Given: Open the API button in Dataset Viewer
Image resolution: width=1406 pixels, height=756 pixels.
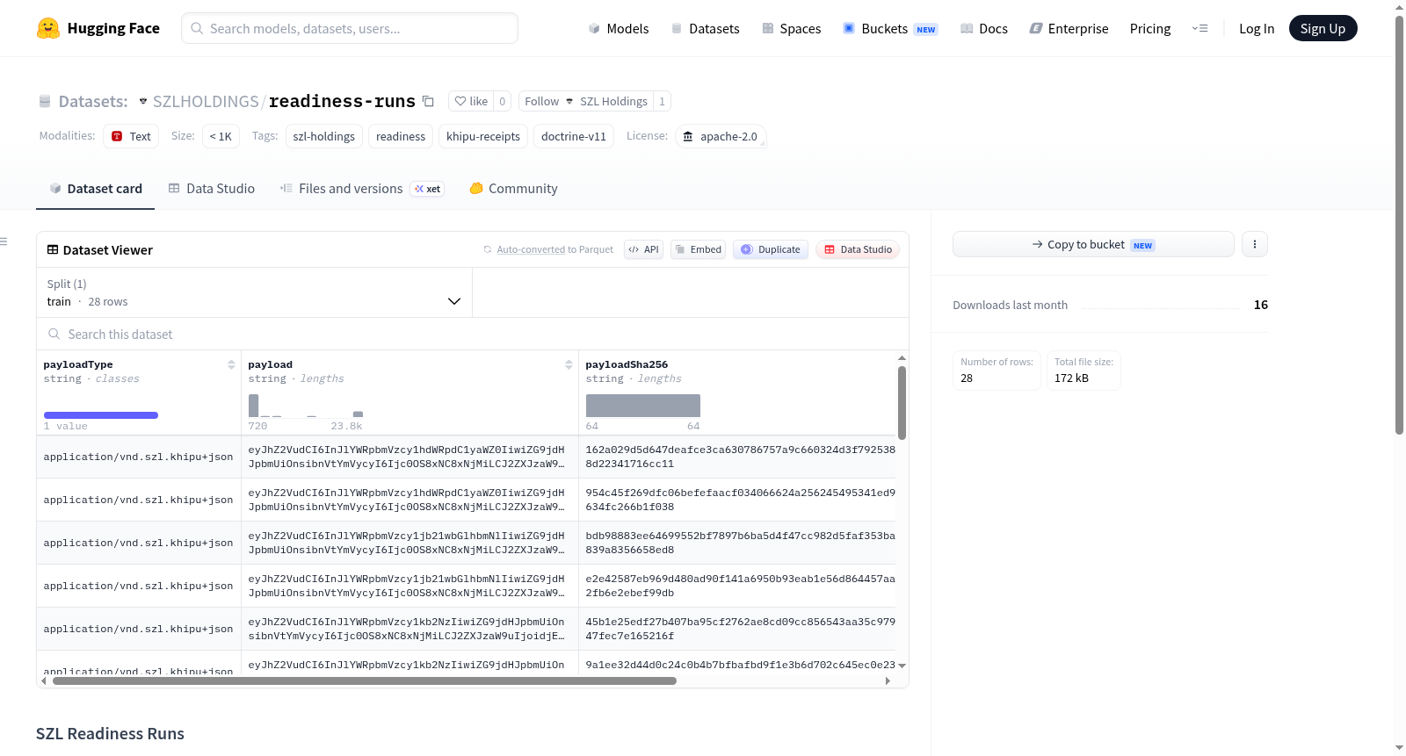Looking at the screenshot, I should click(643, 249).
